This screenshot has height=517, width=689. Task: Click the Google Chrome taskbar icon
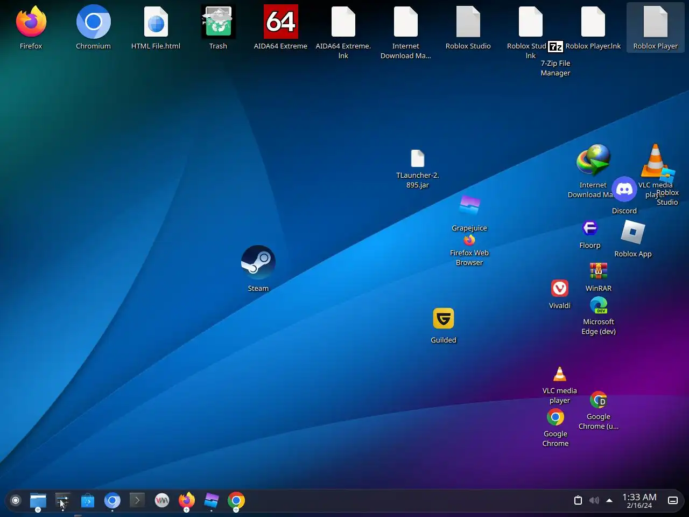point(236,501)
